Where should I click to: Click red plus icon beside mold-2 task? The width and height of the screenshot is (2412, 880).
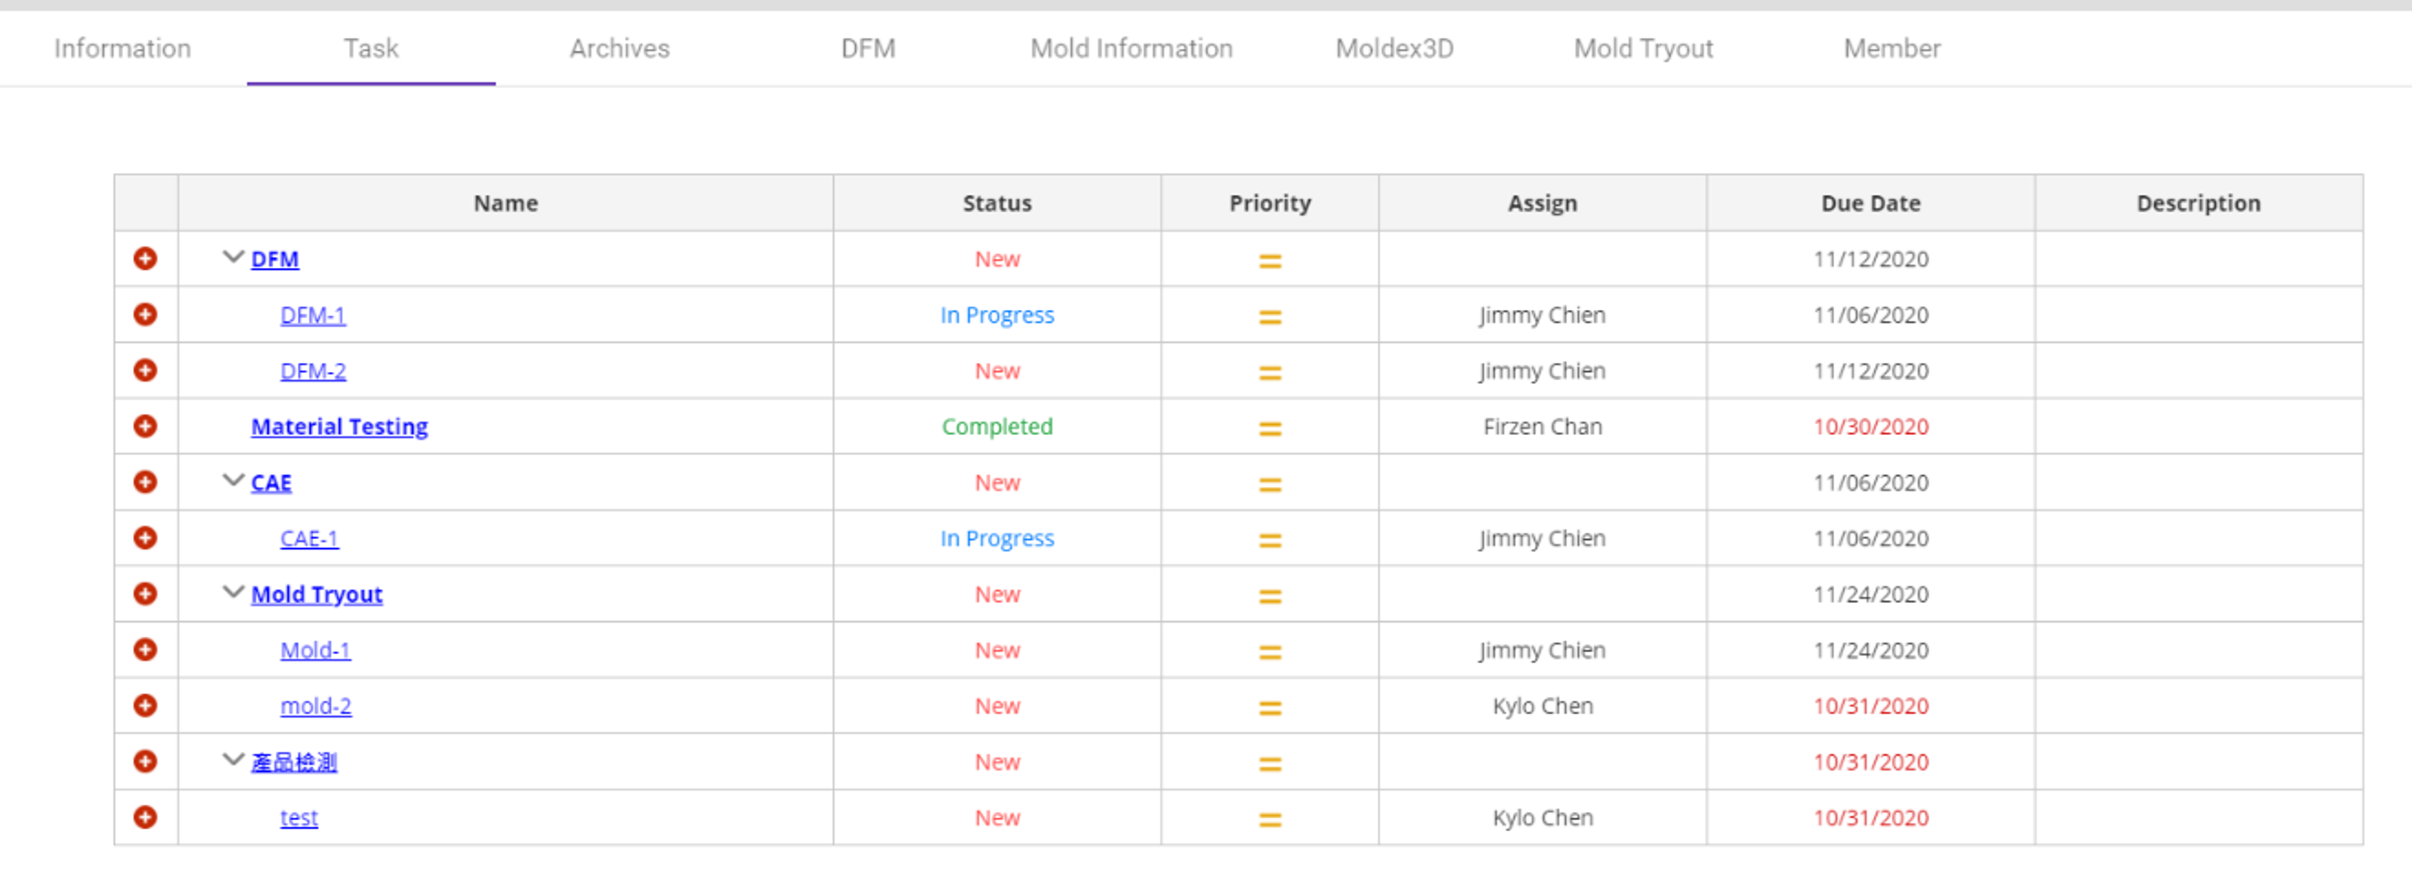click(x=145, y=706)
